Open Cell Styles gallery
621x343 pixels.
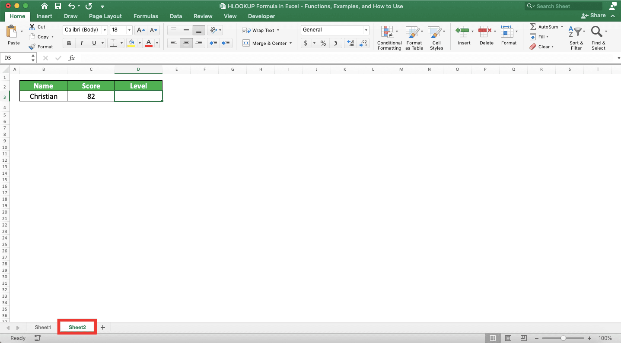436,38
